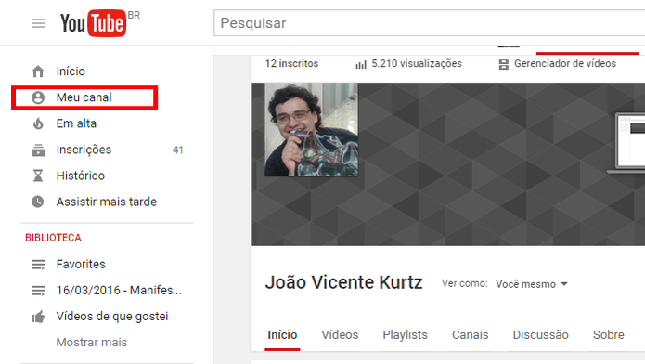Click the channel profile picture

point(312,130)
